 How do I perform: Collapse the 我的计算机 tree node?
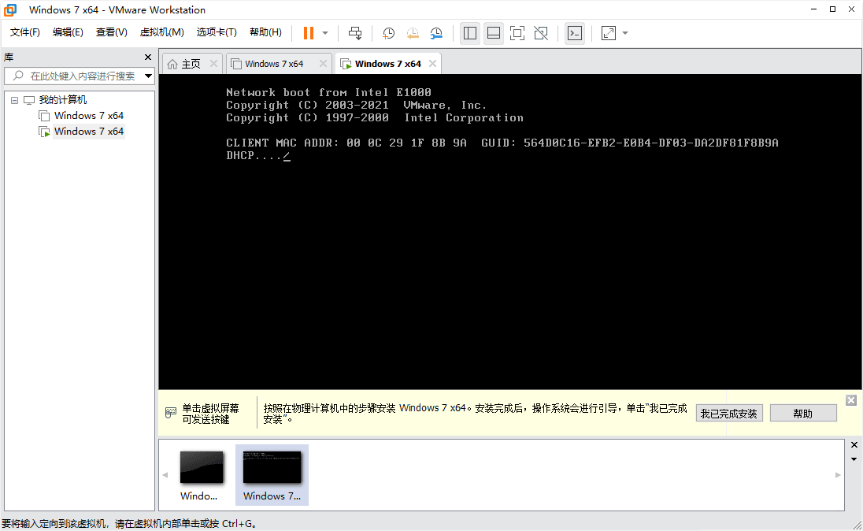coord(14,100)
